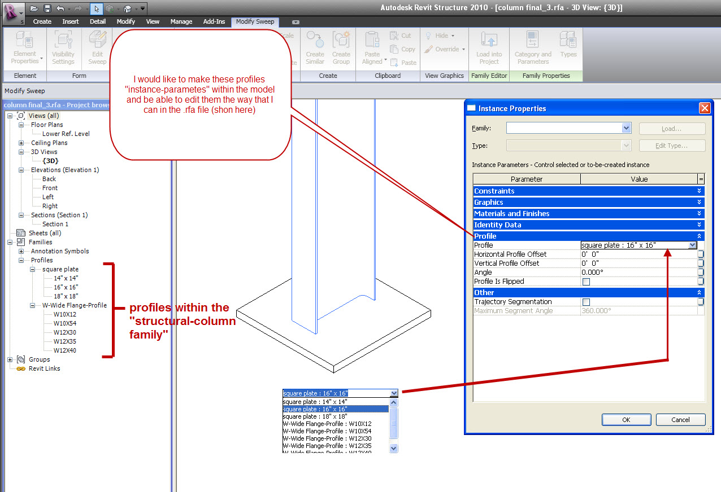Click the Angle value field 0.000°
The width and height of the screenshot is (721, 492).
click(x=639, y=273)
